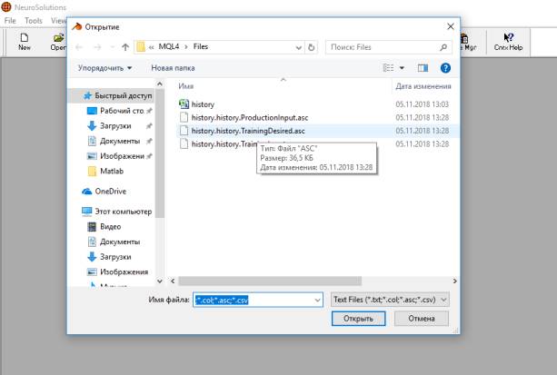Select the history Excel file
Image resolution: width=557 pixels, height=375 pixels.
tap(203, 104)
